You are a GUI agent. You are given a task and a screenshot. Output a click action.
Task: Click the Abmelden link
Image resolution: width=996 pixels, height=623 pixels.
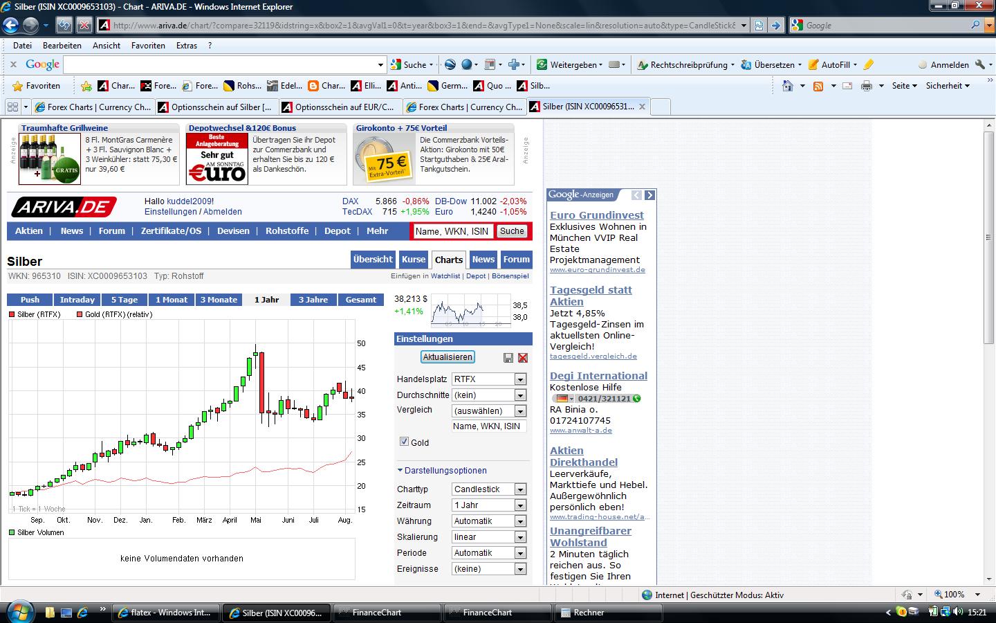(x=223, y=212)
